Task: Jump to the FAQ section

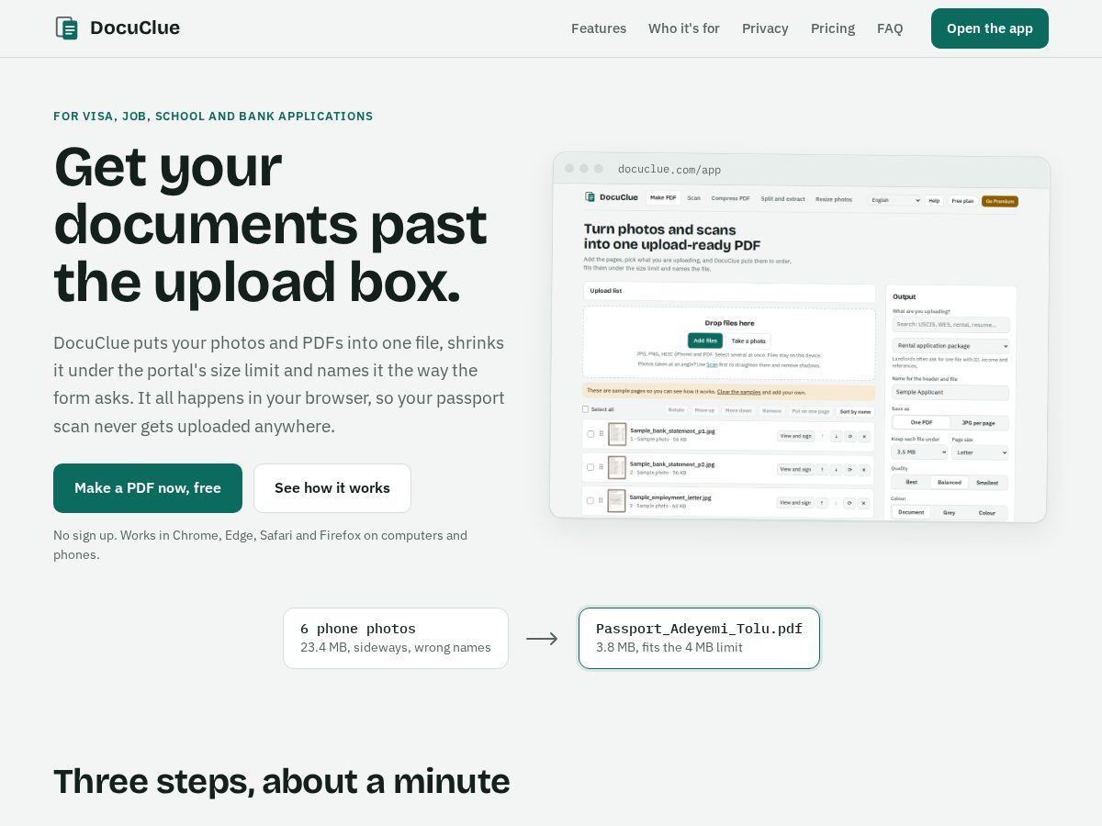Action: 890,28
